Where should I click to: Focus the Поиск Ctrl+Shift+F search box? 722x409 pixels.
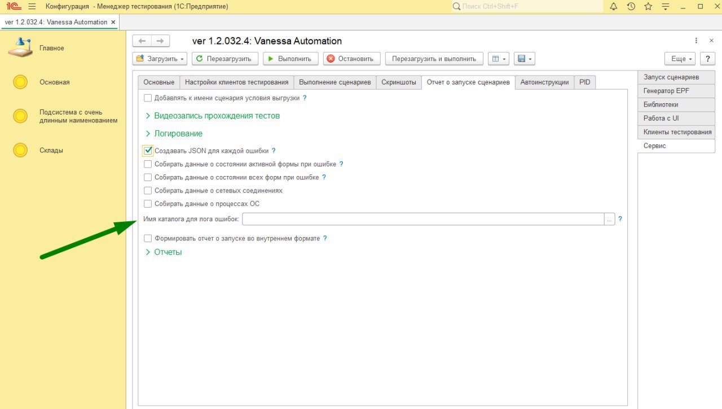526,6
